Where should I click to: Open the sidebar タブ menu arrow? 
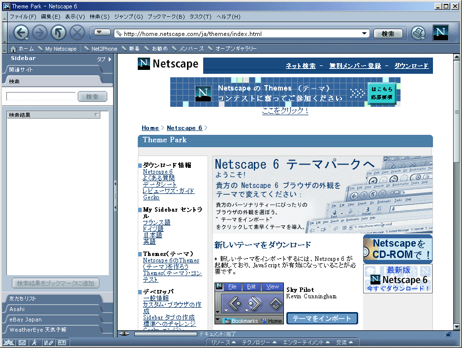coord(110,59)
